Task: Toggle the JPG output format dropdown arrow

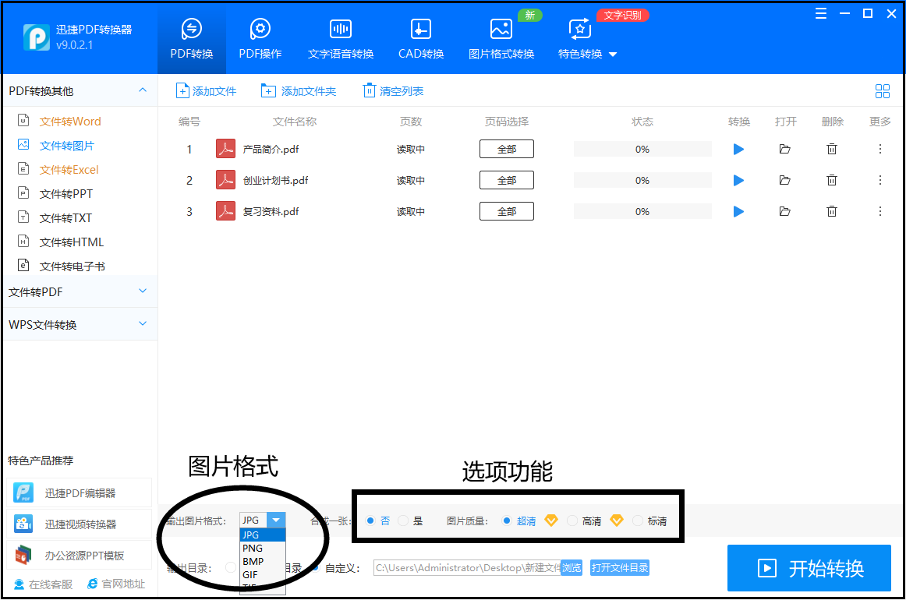Action: pos(276,521)
